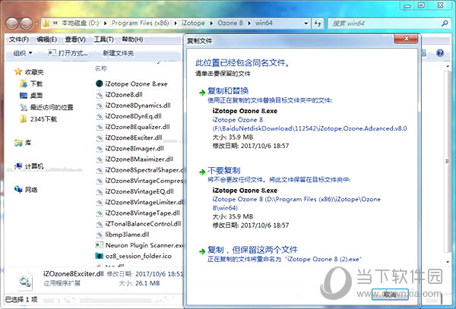The image size is (456, 309).
Task: Click the Neuron Plugin Scanner.exe icon
Action: pos(100,245)
